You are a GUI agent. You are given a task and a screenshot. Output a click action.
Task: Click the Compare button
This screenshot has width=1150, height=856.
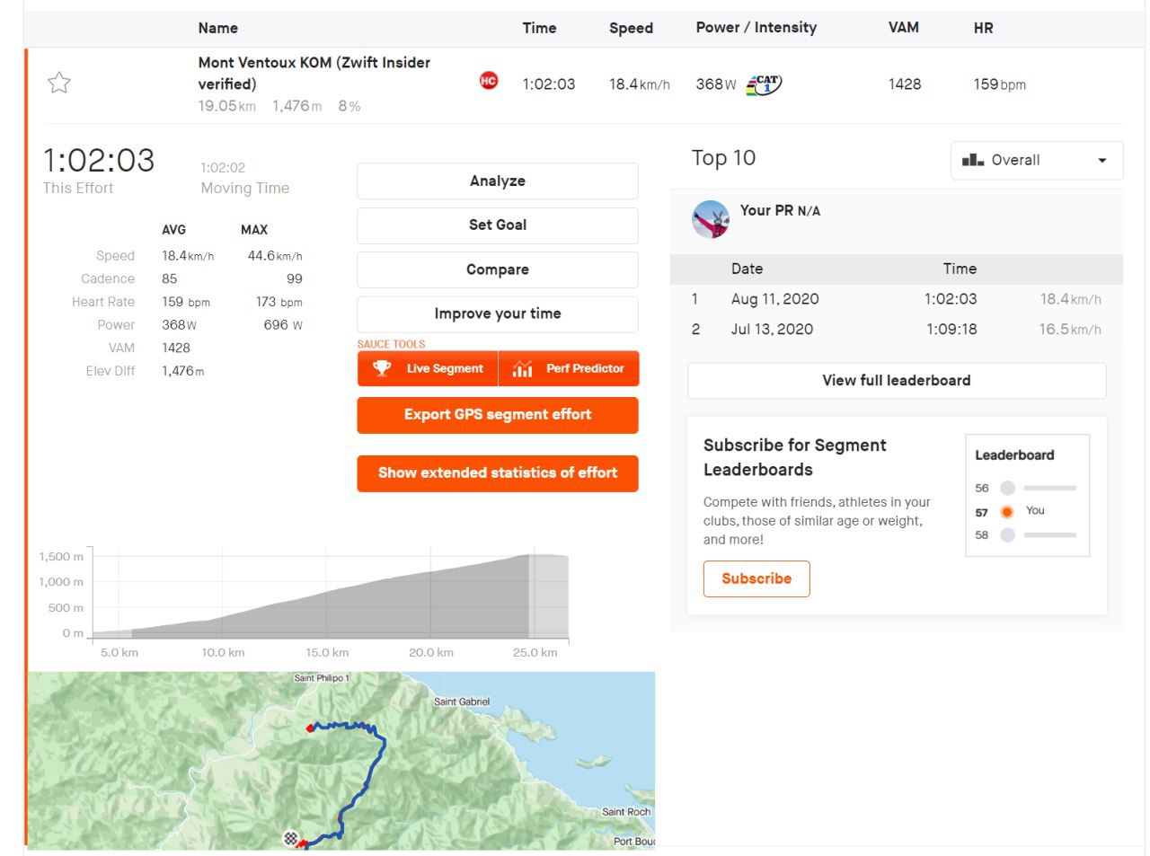click(498, 269)
